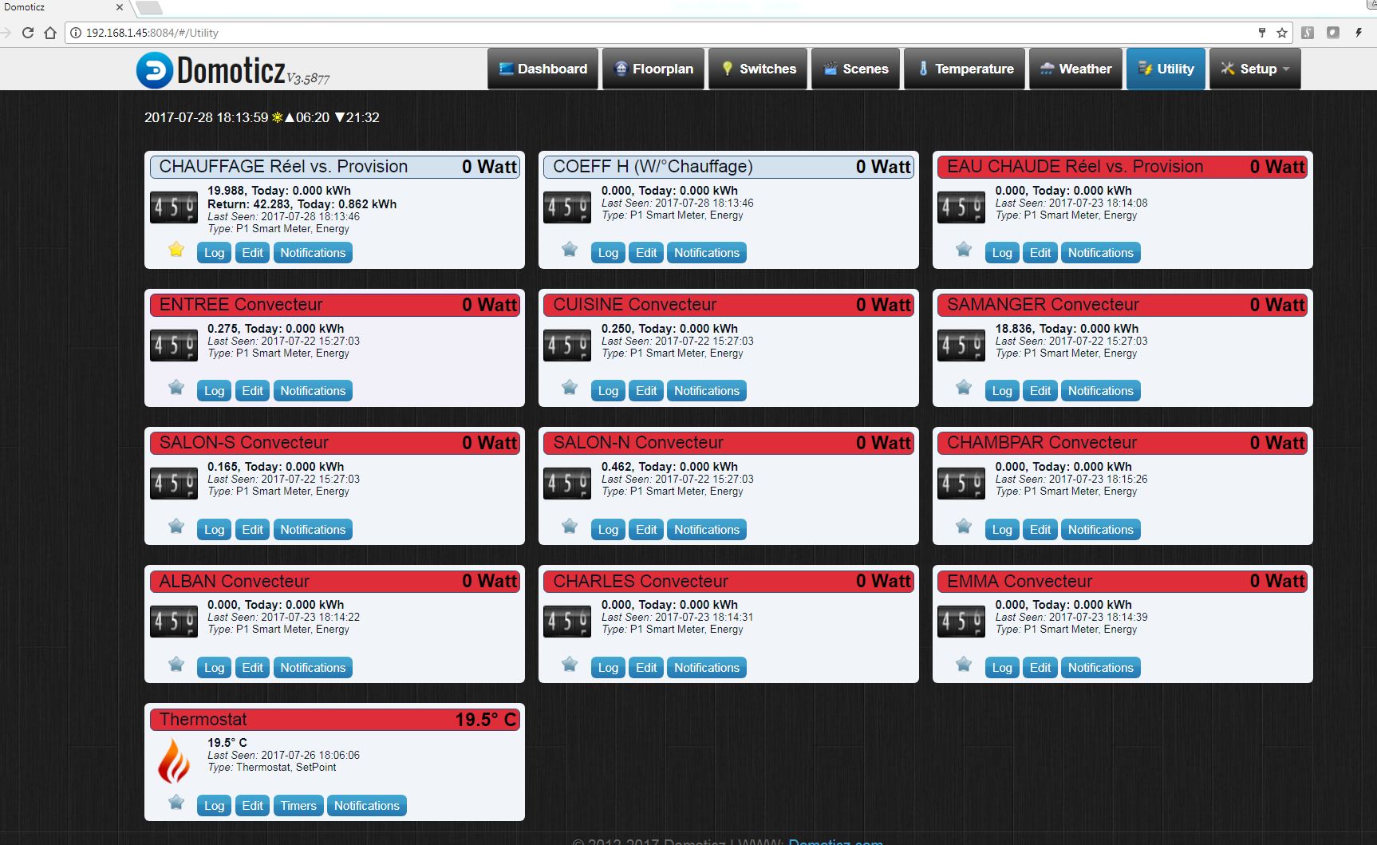The image size is (1377, 845).
Task: Expand the Setup dropdown menu
Action: click(x=1255, y=69)
